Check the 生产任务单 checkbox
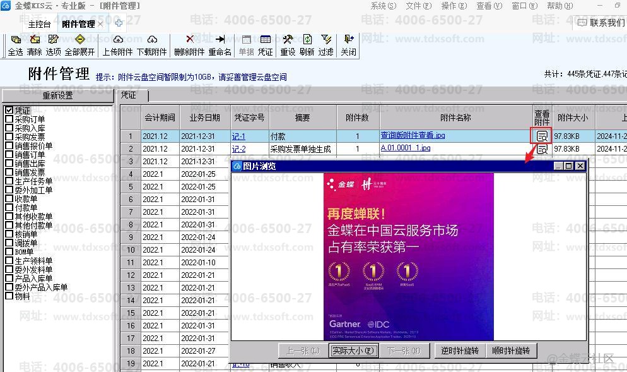 coord(9,180)
